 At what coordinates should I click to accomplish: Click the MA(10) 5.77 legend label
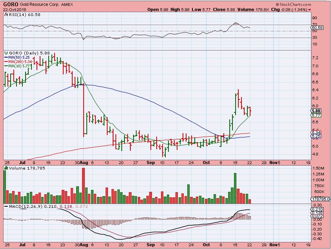(19, 66)
